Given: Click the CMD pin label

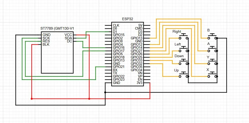Looking at the screenshot, I should pos(139,29).
